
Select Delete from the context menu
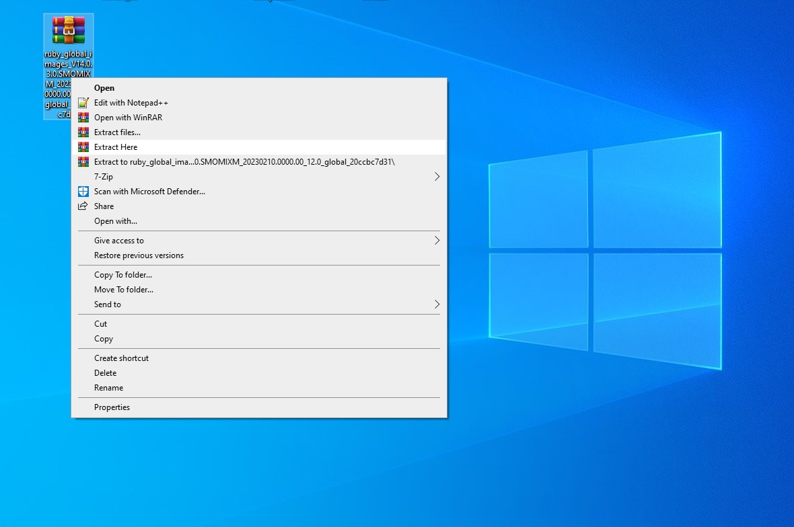(x=259, y=373)
